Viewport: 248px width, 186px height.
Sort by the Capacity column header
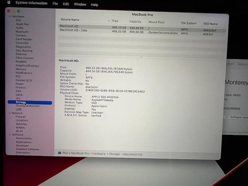point(135,22)
